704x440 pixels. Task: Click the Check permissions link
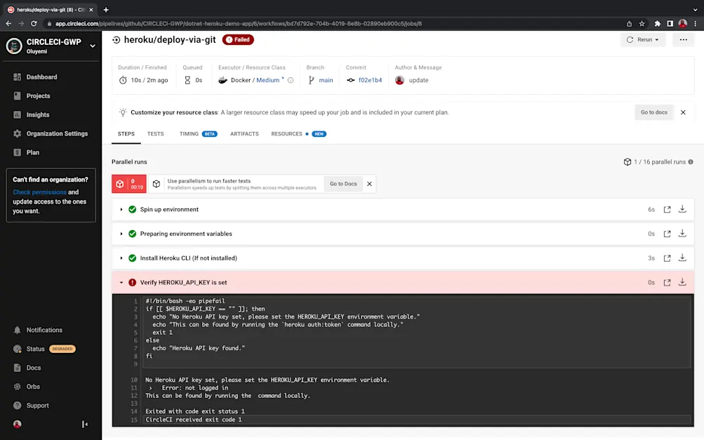(x=39, y=192)
